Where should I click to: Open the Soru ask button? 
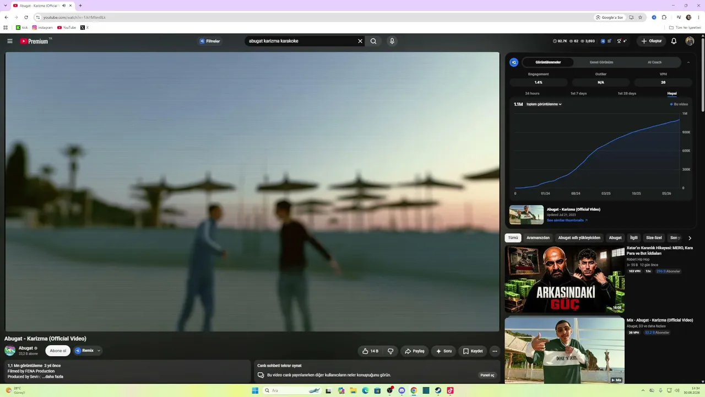[x=444, y=351]
